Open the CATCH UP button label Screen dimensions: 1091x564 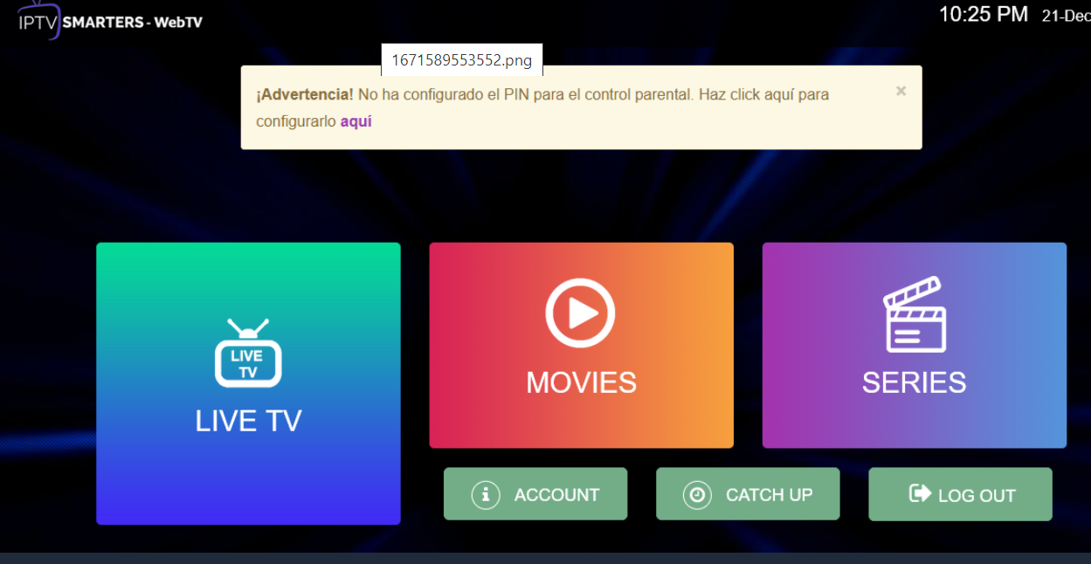(769, 495)
